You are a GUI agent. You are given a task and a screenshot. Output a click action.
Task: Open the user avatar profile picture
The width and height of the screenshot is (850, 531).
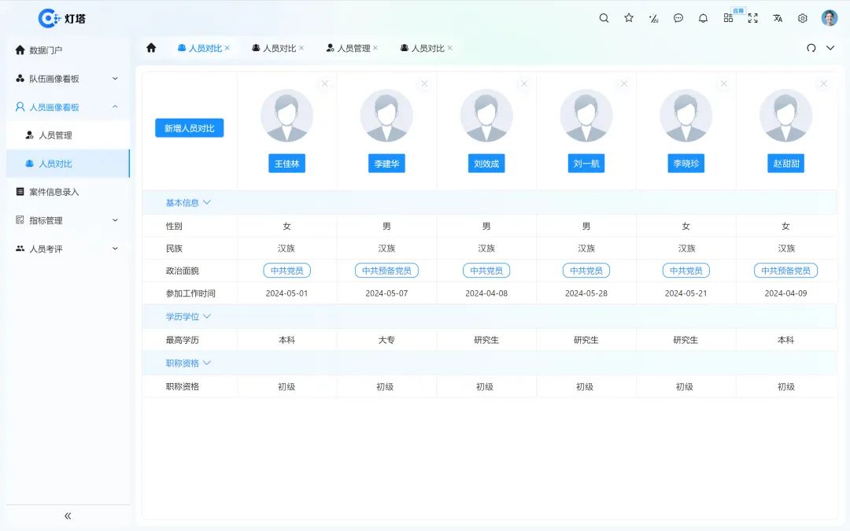[829, 17]
